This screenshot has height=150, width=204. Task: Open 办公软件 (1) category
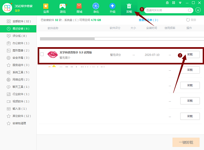[18, 43]
